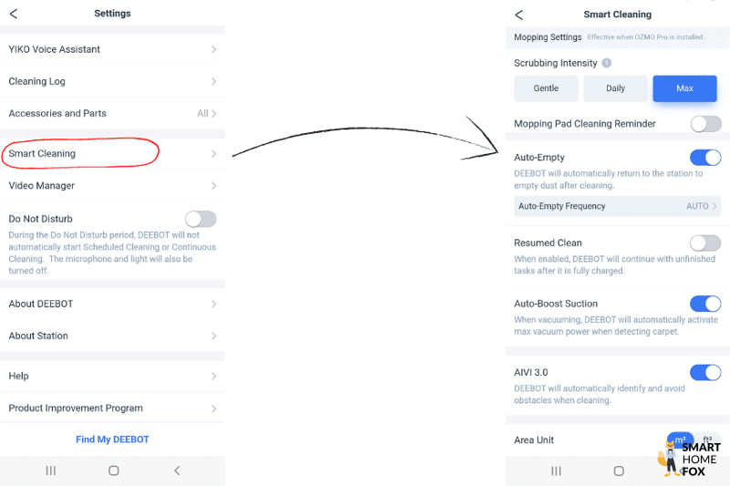This screenshot has width=730, height=486.
Task: Enable the Resumed Clean toggle
Action: point(705,243)
